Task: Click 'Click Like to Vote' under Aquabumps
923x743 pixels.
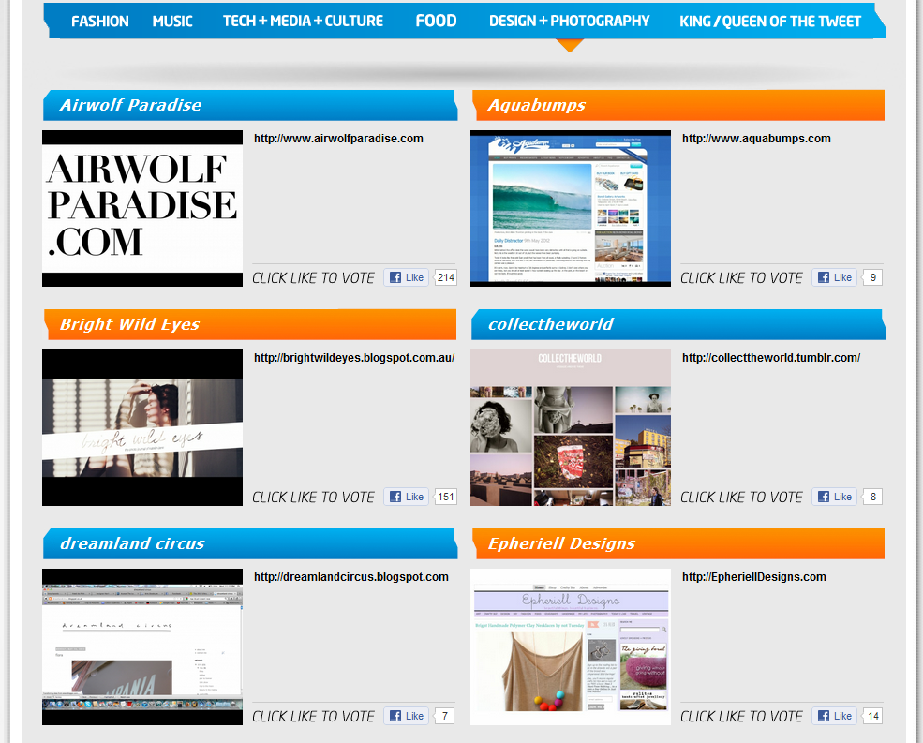Action: (742, 278)
